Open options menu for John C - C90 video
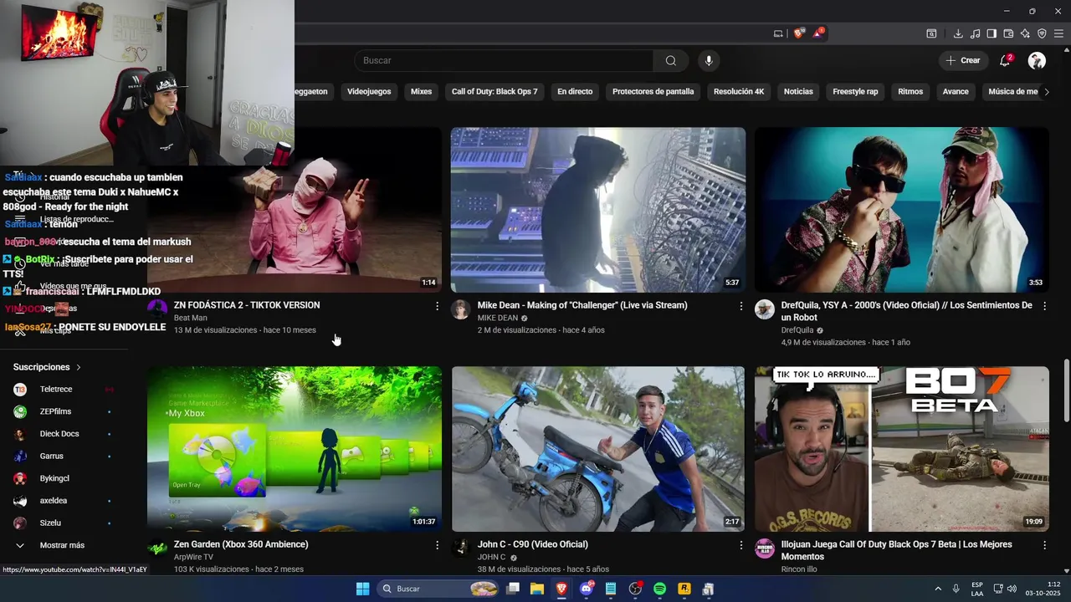The image size is (1071, 602). [740, 545]
